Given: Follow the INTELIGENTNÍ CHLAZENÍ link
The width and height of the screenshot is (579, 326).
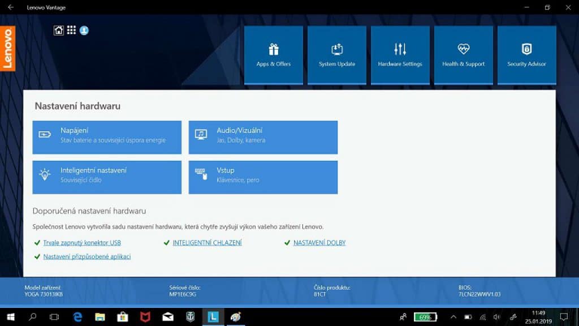Looking at the screenshot, I should pyautogui.click(x=207, y=243).
